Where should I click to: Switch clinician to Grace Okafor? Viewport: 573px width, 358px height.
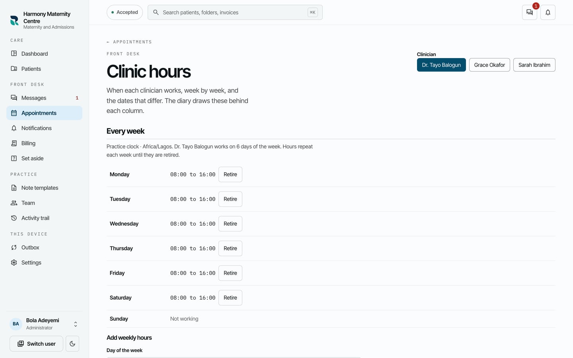[x=489, y=65]
